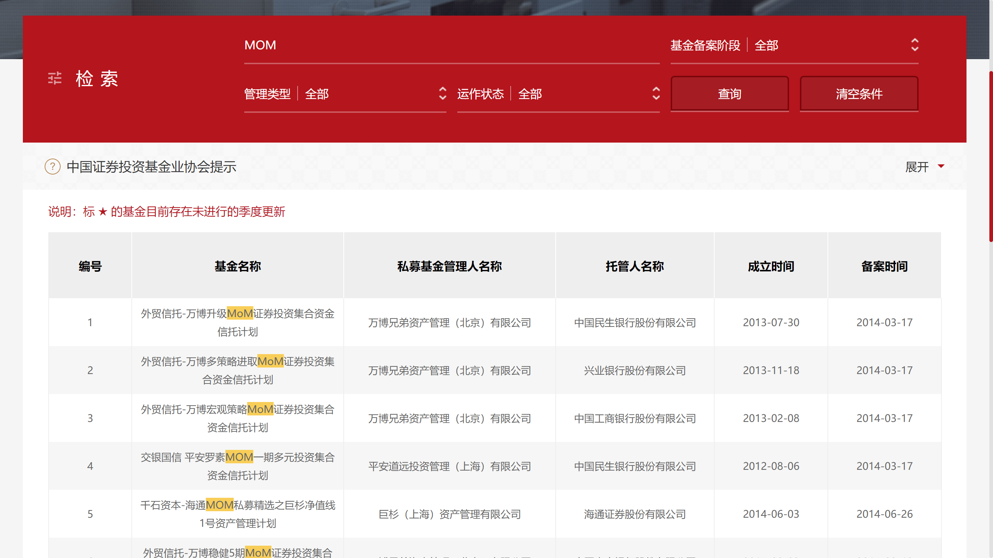Click the 查询 search button

tap(730, 94)
